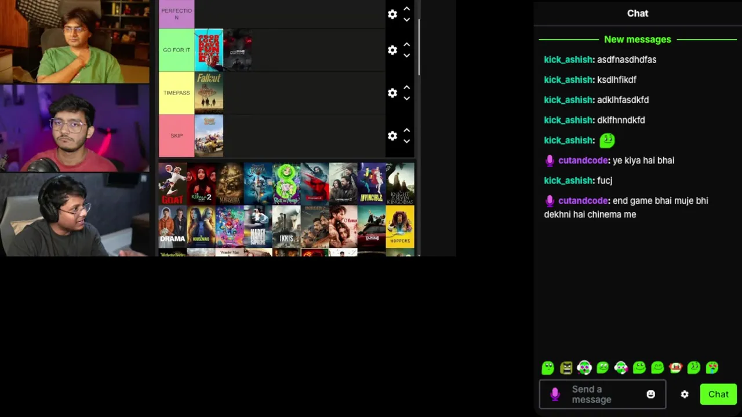Pick Knight of the Seven Kingdoms poster
Viewport: 742px width, 417px height.
[400, 184]
